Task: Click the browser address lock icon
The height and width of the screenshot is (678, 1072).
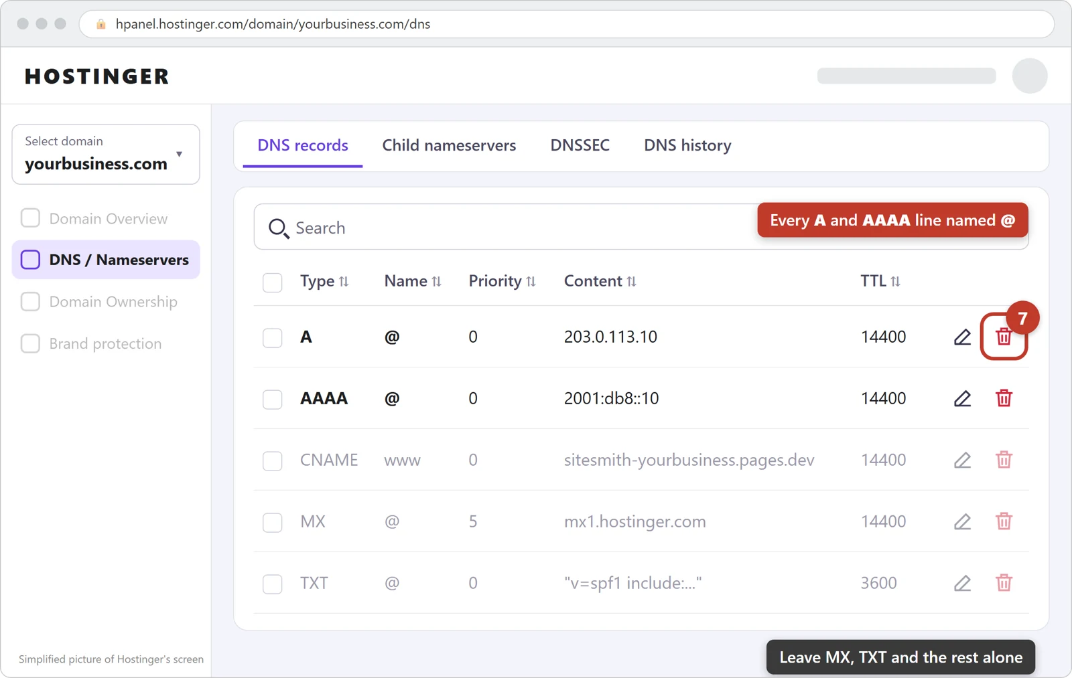Action: pos(101,24)
